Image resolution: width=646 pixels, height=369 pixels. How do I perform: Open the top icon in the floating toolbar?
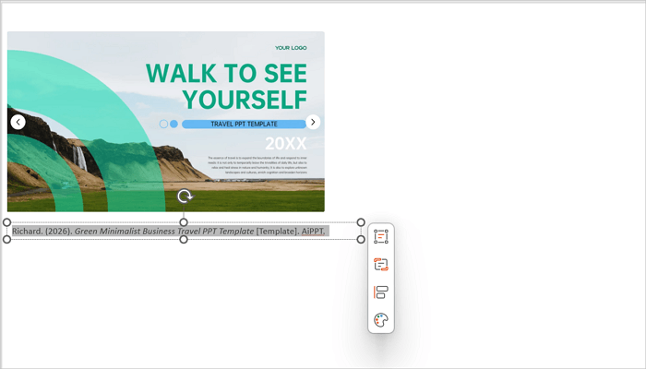[380, 237]
